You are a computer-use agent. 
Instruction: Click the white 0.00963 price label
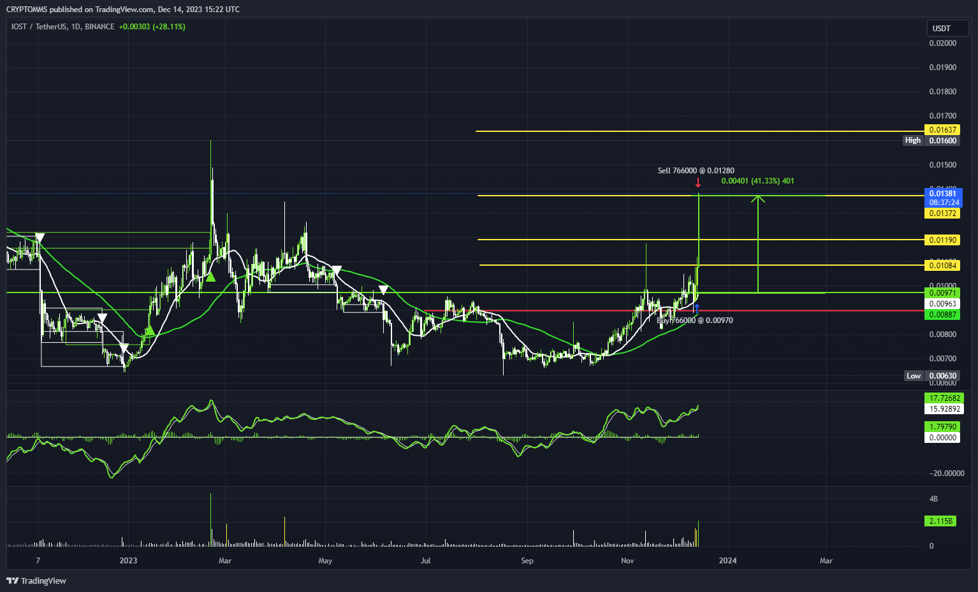[x=942, y=304]
